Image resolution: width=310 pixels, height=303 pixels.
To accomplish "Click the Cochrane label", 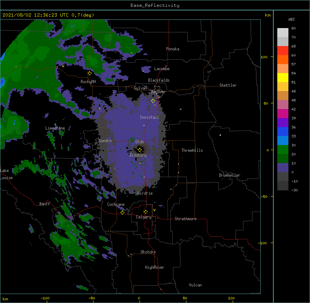I will point(116,204).
